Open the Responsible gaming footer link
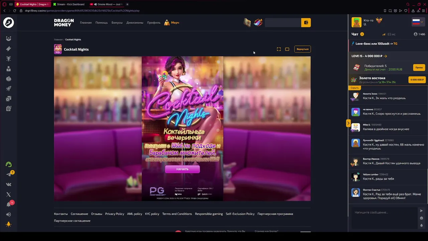428x241 pixels. click(x=209, y=214)
